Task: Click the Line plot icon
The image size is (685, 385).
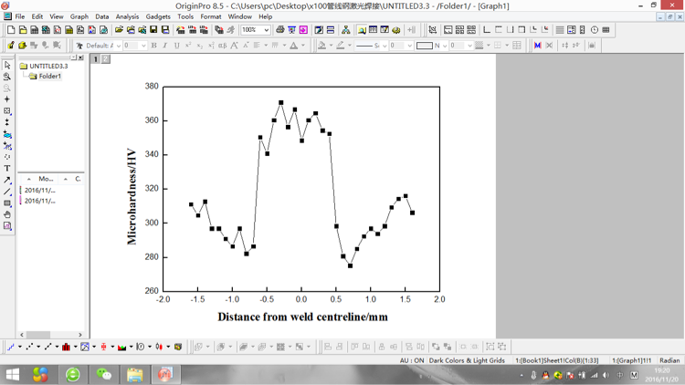Action: [x=10, y=347]
